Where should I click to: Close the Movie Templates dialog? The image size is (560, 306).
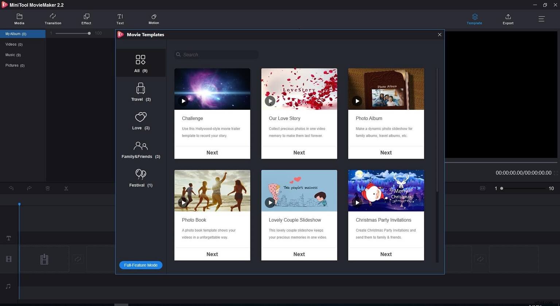(x=439, y=35)
